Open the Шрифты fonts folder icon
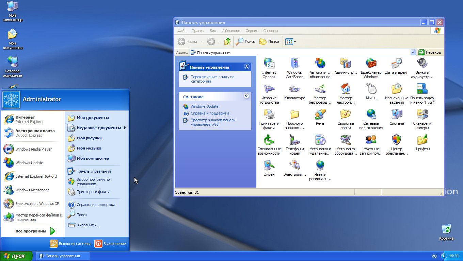The height and width of the screenshot is (261, 463). pyautogui.click(x=422, y=140)
